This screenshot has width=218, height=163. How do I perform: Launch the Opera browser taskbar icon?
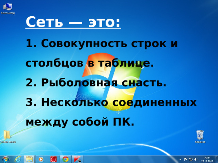coord(53,159)
